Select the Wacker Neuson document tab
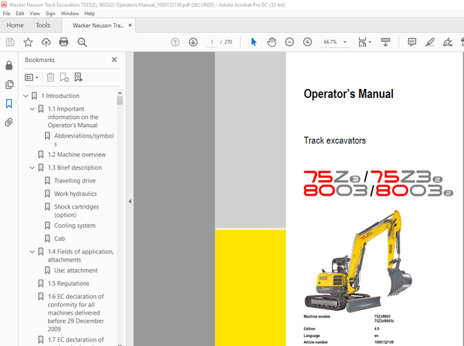This screenshot has height=346, width=464. [x=98, y=25]
